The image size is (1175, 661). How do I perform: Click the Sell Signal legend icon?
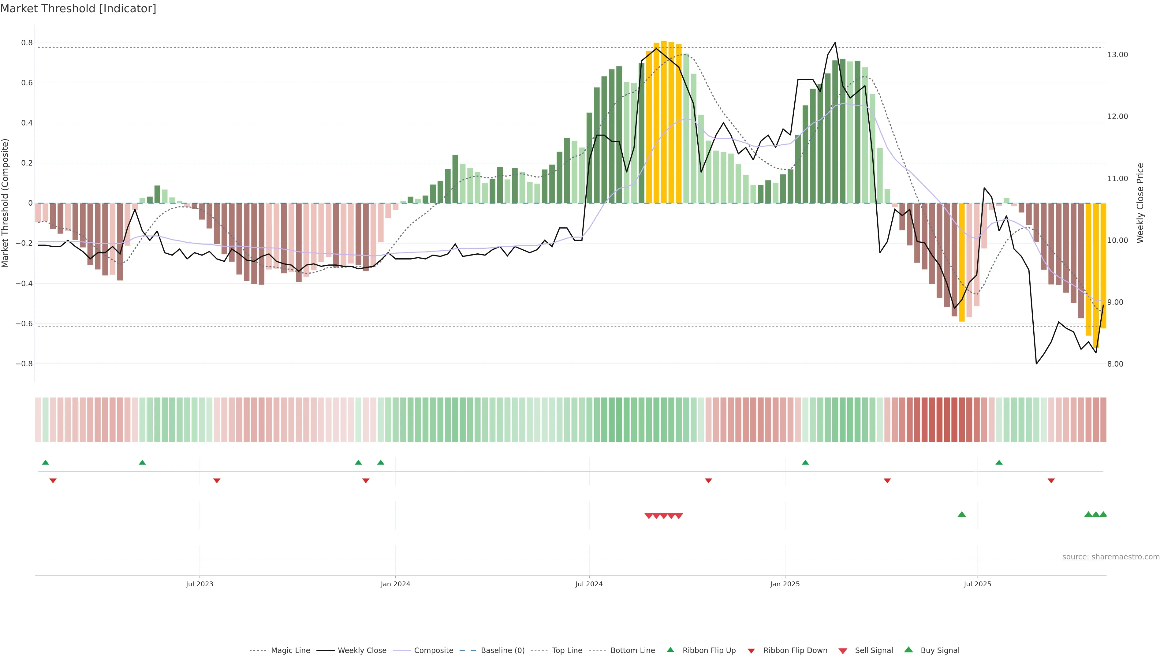843,651
